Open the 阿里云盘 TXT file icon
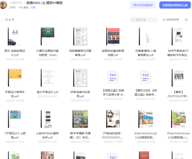The width and height of the screenshot is (192, 159). (x=113, y=77)
